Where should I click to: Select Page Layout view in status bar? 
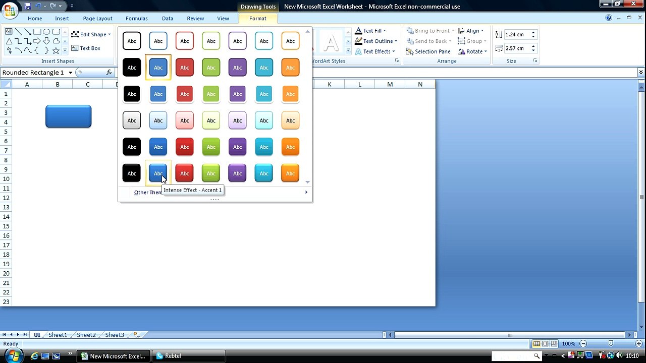coord(546,344)
